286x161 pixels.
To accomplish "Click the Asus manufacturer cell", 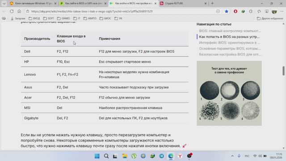I will (28, 87).
